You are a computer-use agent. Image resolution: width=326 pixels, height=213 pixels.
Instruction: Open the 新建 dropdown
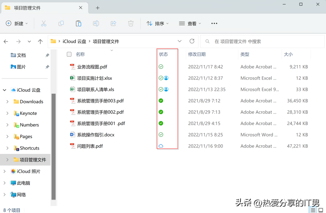click(x=17, y=24)
